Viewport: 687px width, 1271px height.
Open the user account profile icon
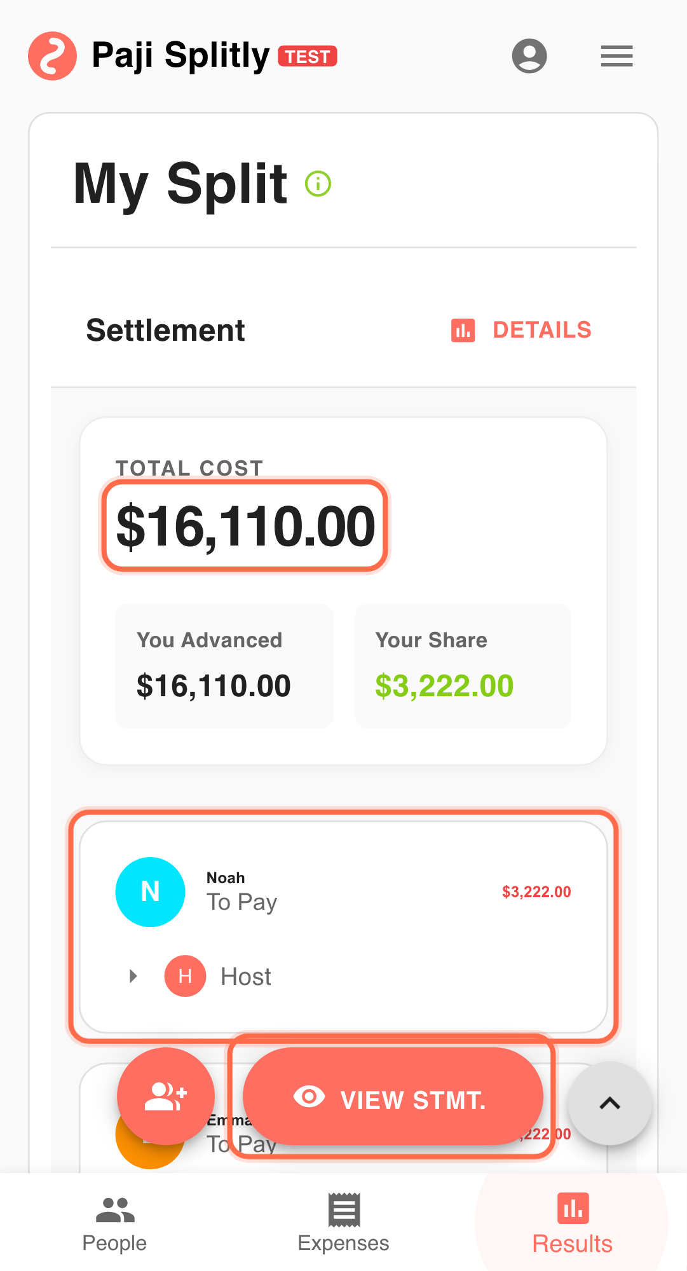pos(529,56)
